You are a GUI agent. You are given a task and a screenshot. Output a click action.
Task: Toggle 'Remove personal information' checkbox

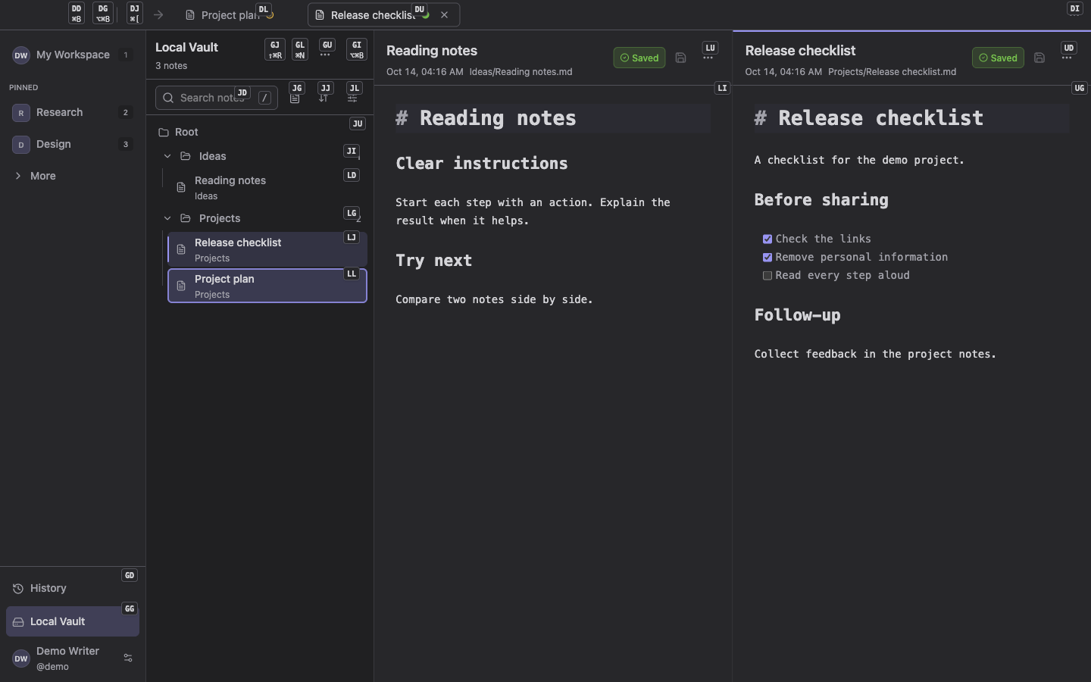(x=767, y=257)
